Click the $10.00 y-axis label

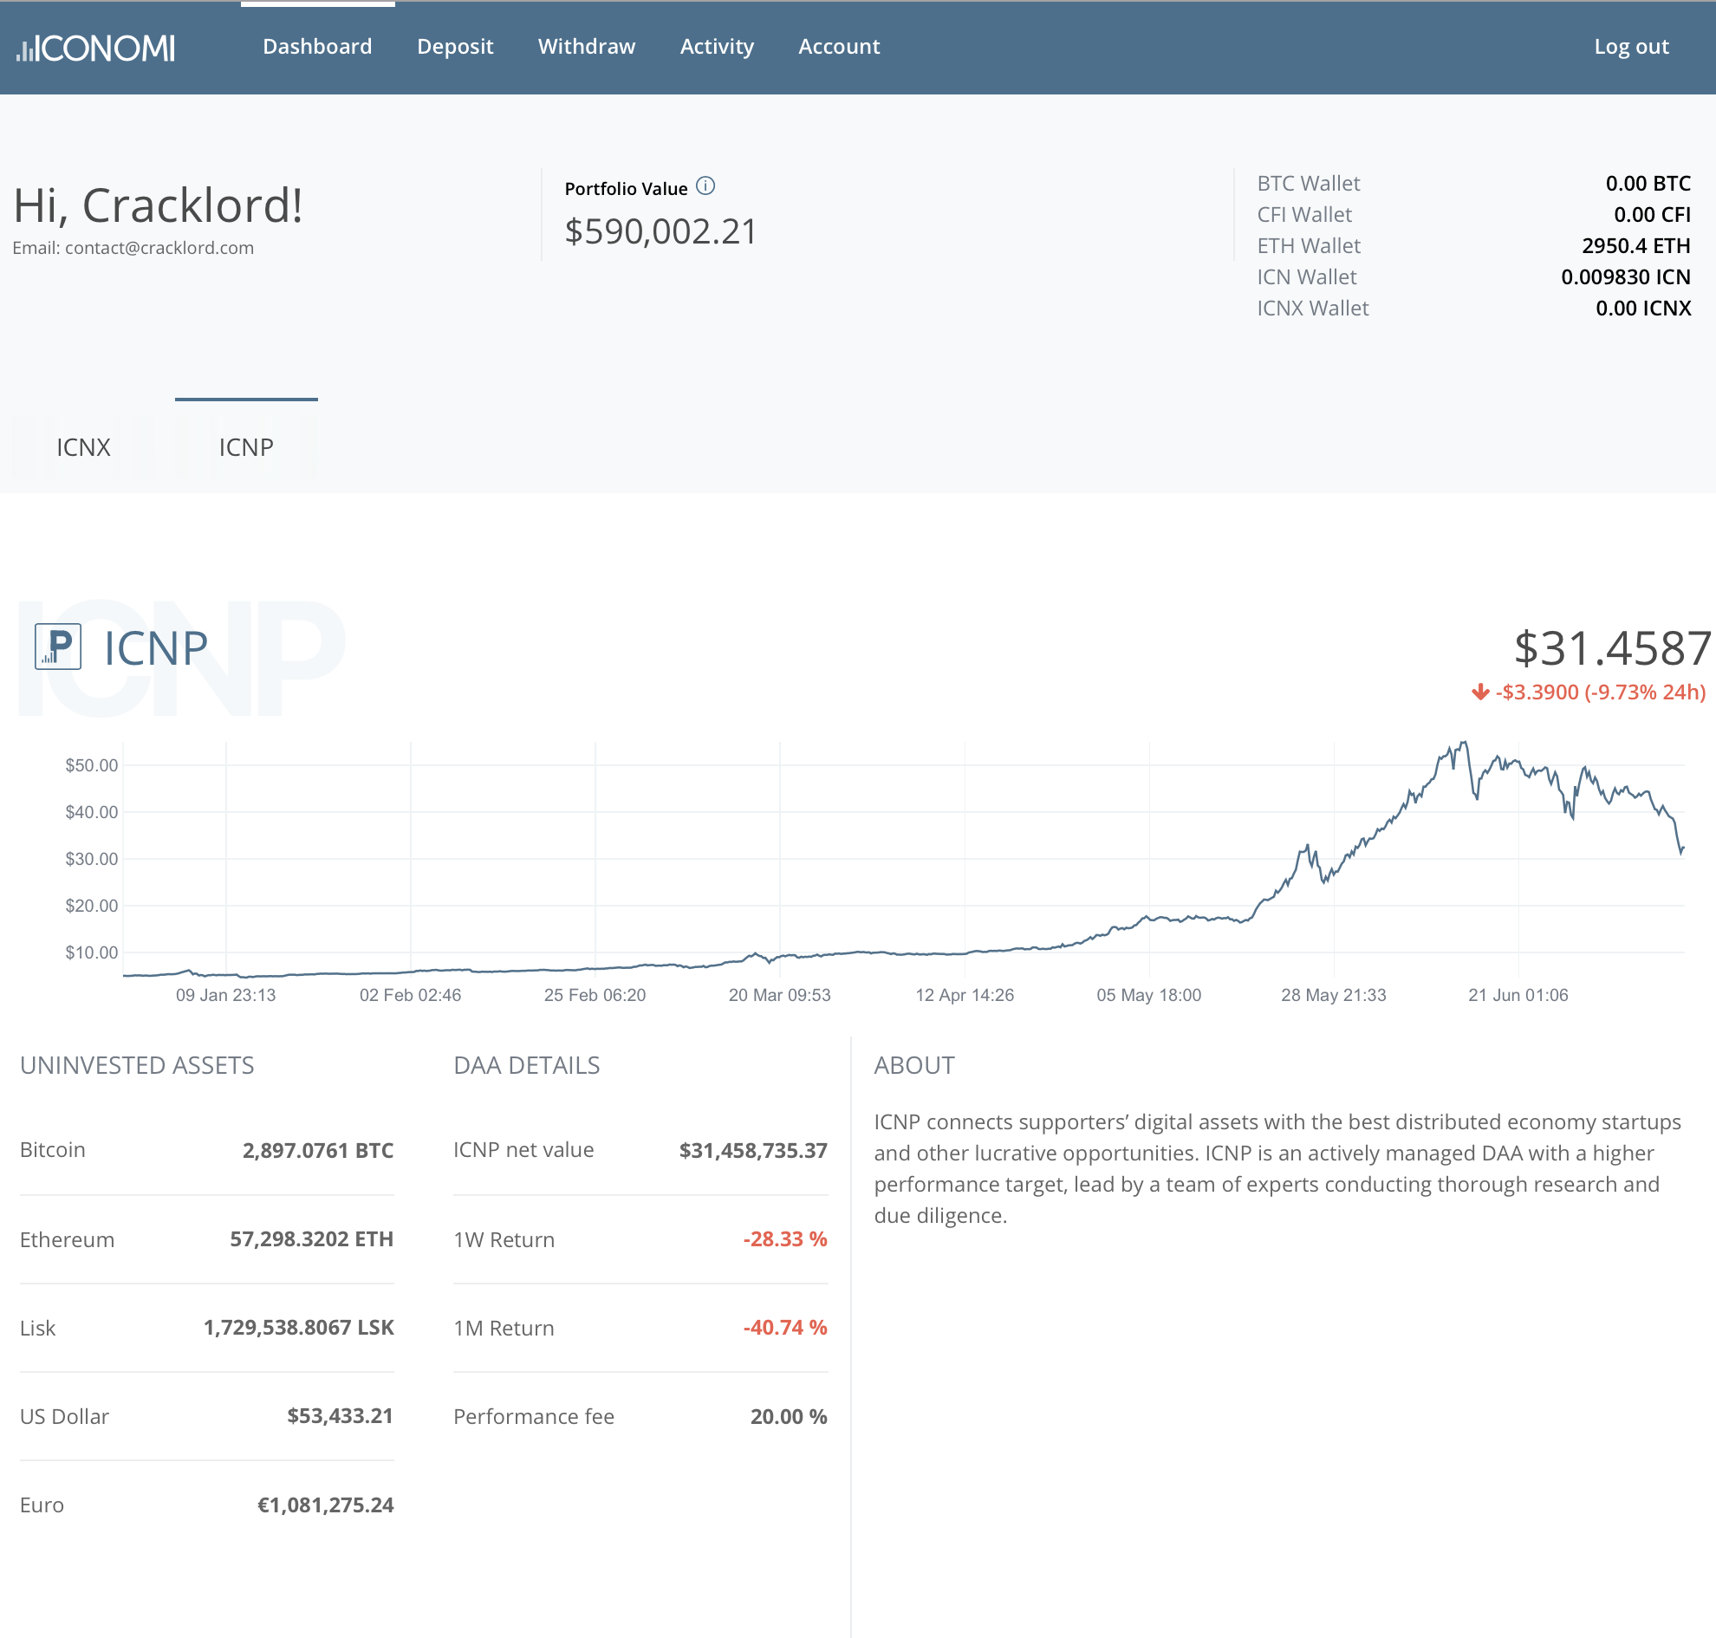point(91,952)
